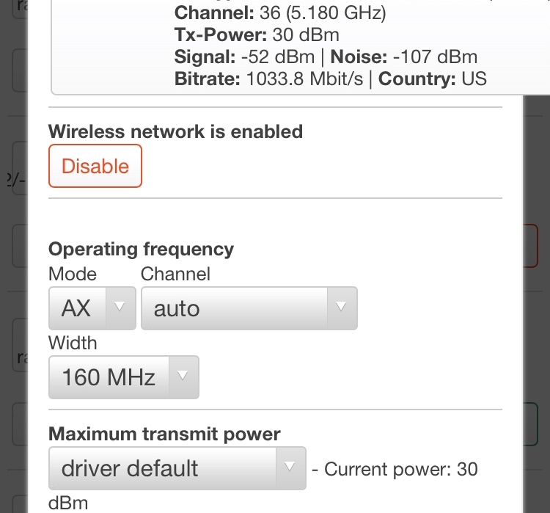
Task: Disable the wireless network
Action: pyautogui.click(x=95, y=166)
